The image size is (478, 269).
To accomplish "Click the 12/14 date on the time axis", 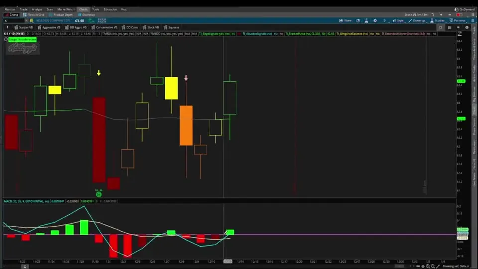I will pos(240,262).
